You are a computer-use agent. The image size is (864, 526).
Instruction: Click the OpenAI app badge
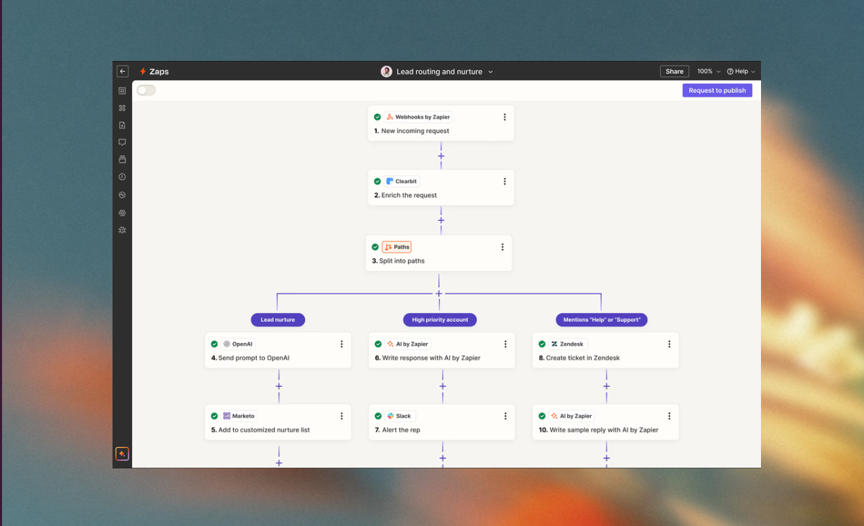(238, 344)
